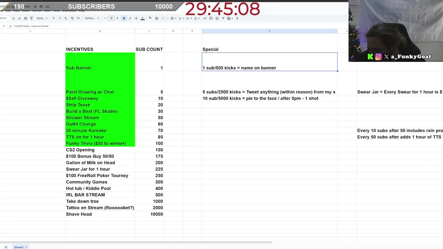Select column C header
The image size is (443, 249).
pos(149,31)
